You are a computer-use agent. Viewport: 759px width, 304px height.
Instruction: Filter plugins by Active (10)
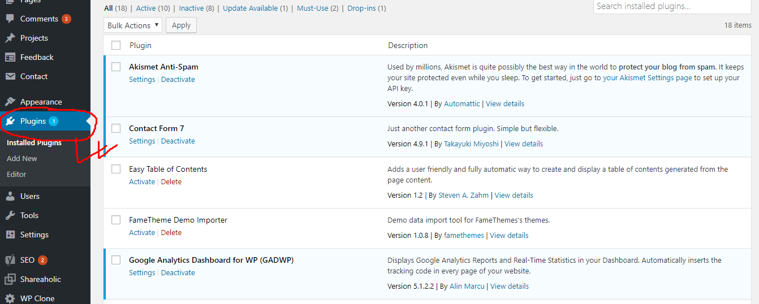(x=153, y=8)
